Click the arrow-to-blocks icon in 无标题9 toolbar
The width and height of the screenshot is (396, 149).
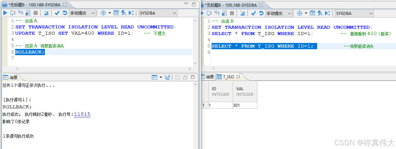[131, 13]
